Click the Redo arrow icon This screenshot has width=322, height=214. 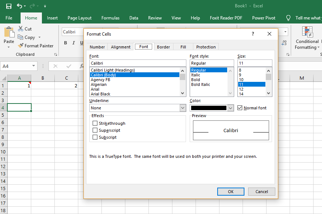click(32, 6)
